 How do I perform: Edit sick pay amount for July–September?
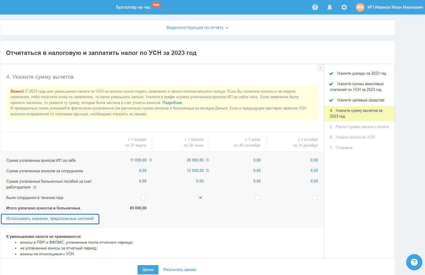coord(257,181)
